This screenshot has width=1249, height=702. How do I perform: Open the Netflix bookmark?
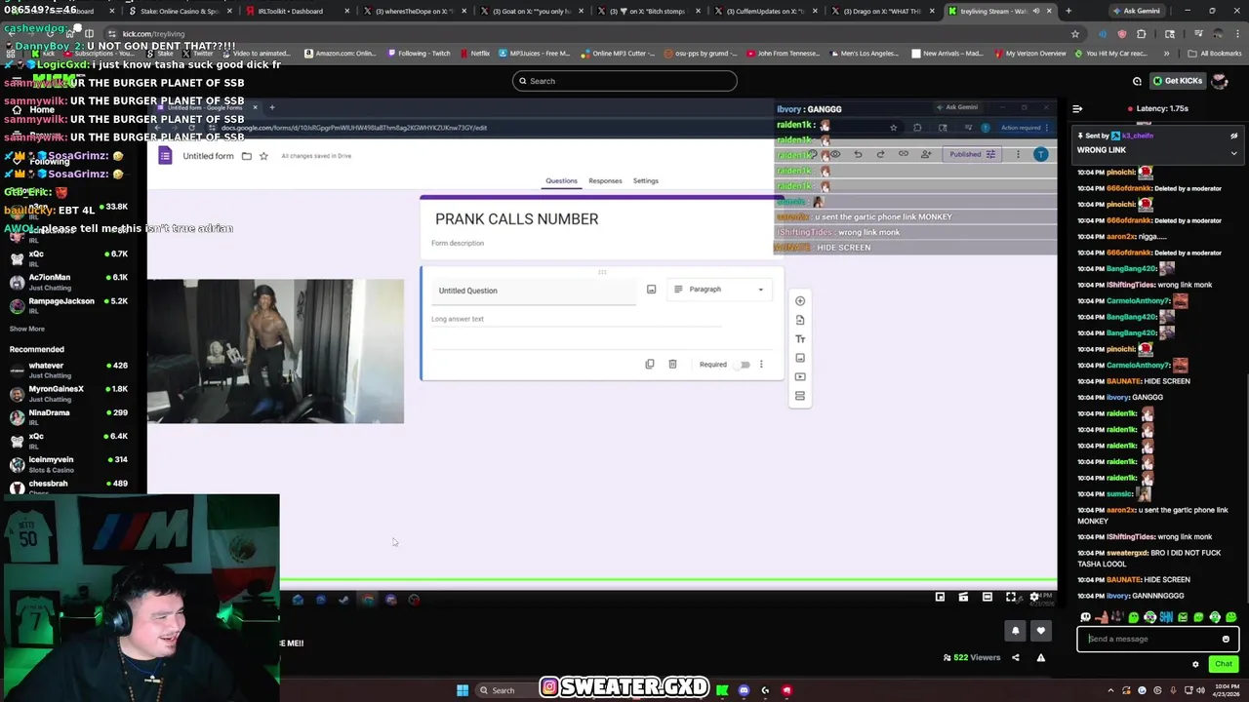point(474,54)
